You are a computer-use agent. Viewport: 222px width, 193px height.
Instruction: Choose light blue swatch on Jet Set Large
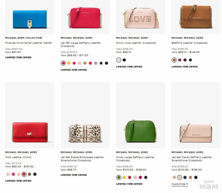96,63
